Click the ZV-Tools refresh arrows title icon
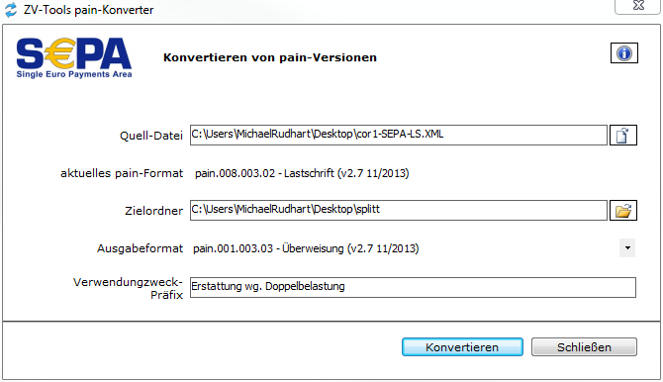This screenshot has height=382, width=663. pos(11,9)
